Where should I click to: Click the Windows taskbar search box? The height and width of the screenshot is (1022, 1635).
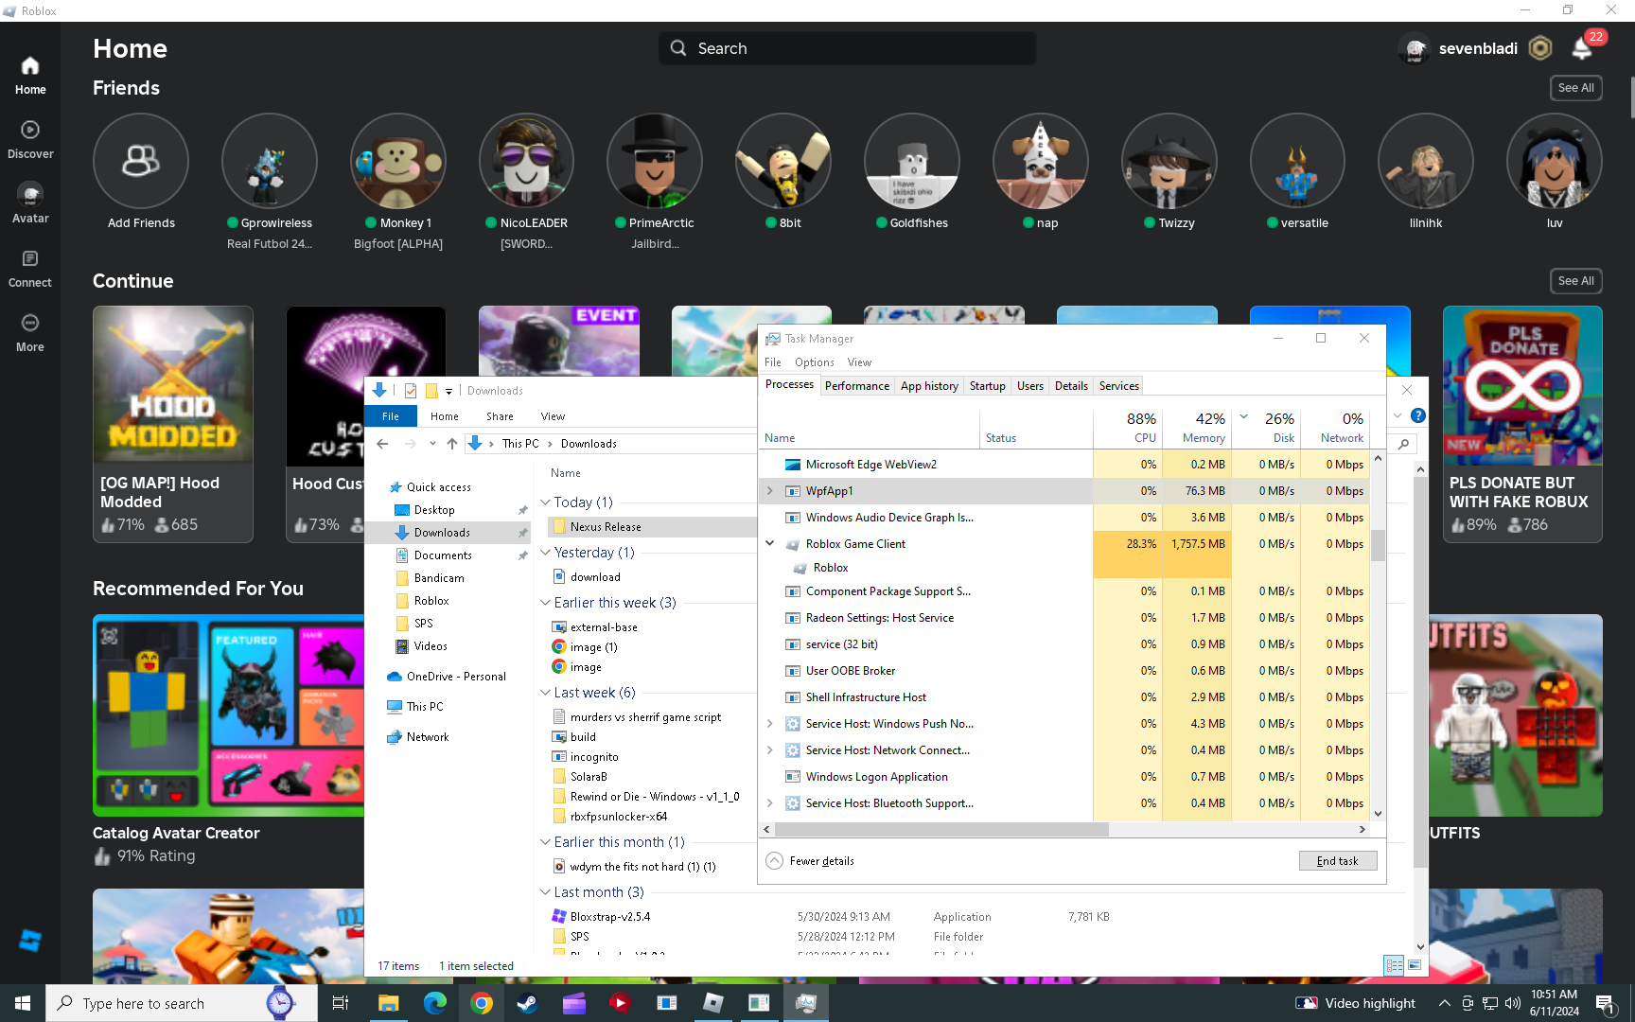coord(182,1003)
